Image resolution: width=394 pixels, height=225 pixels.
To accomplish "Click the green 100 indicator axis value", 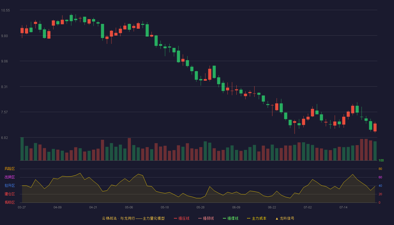I will coord(381,161).
